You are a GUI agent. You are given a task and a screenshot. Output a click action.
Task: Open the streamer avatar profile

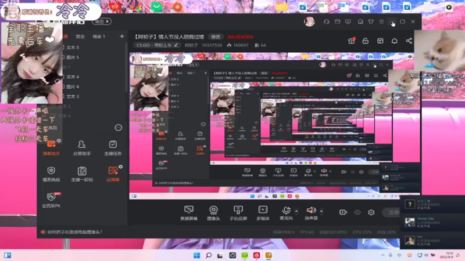coord(310,21)
